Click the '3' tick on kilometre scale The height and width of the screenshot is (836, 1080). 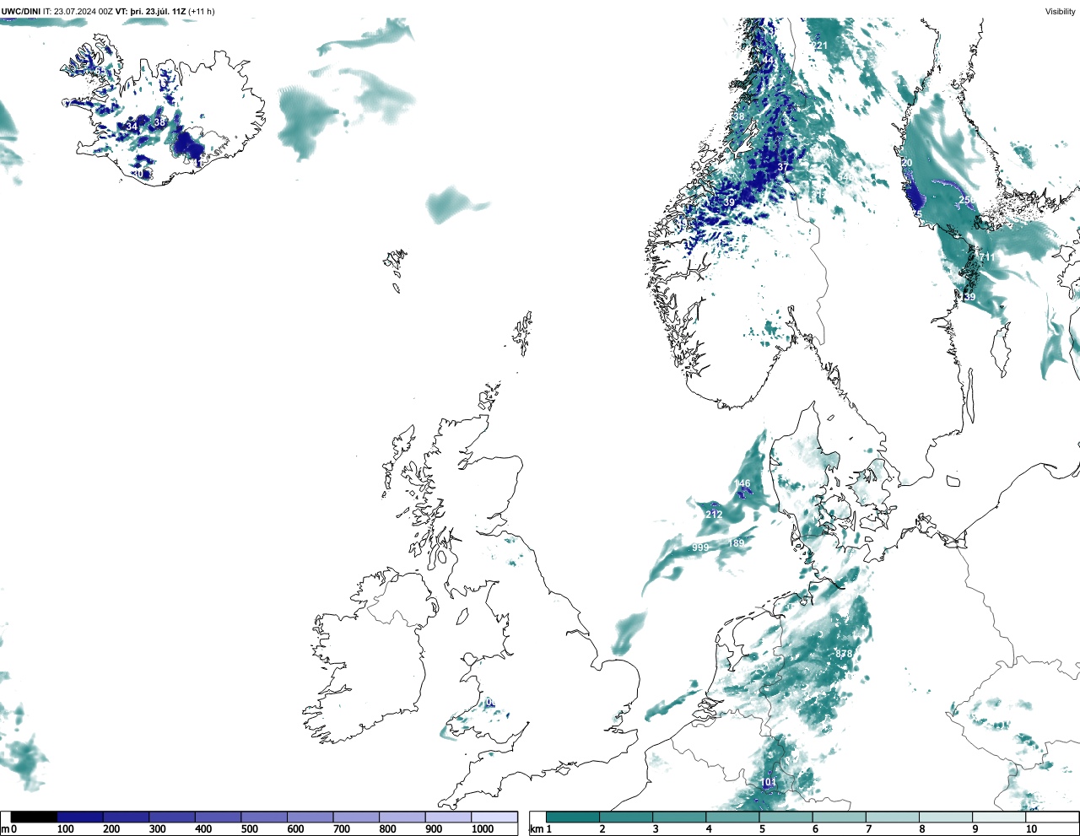click(x=655, y=829)
